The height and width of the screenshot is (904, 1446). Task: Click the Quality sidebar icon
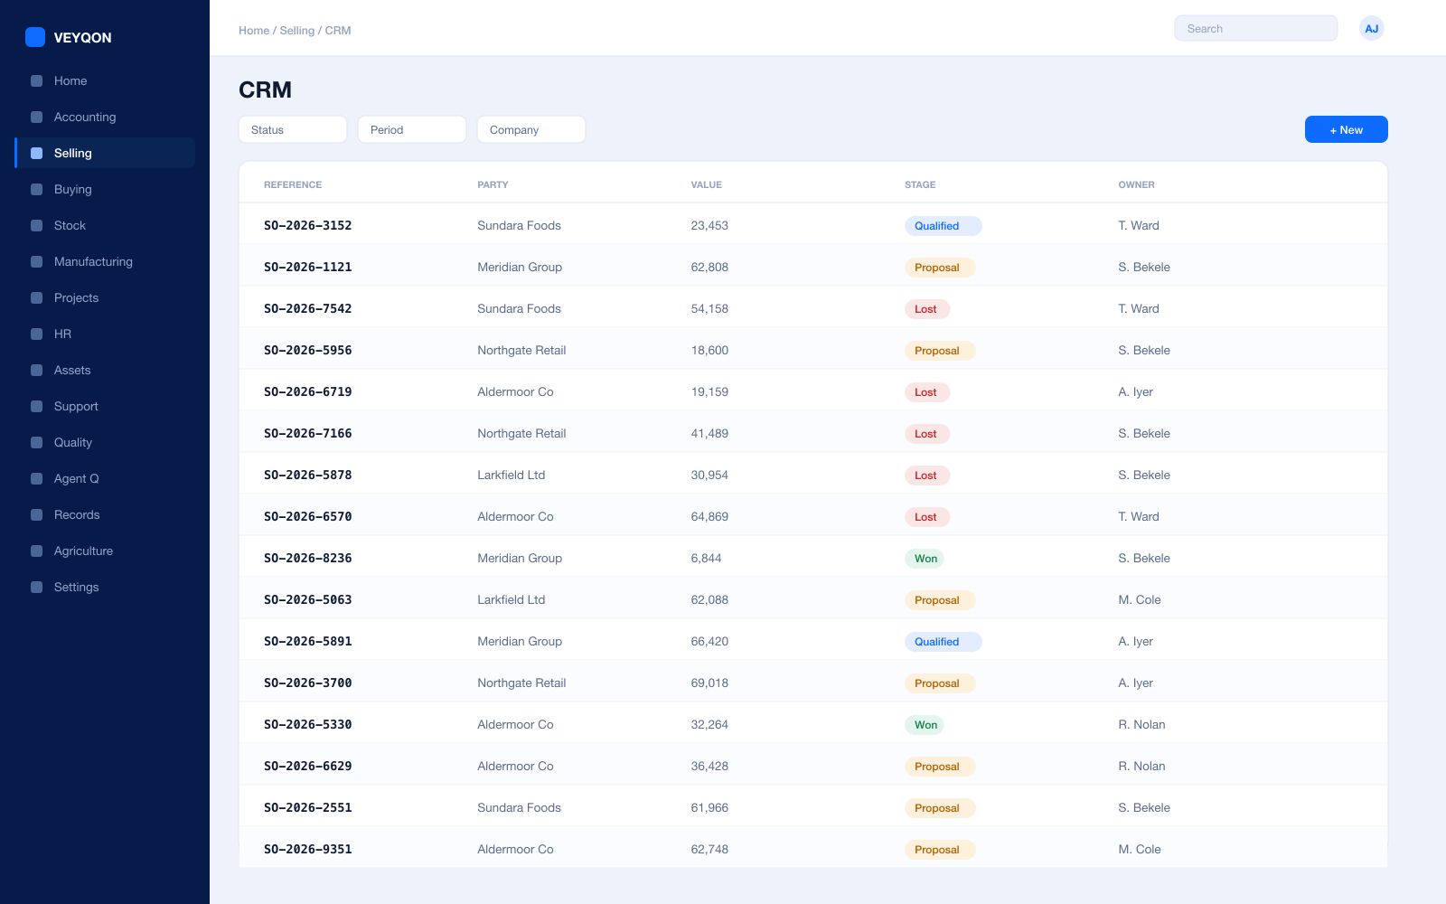click(37, 442)
